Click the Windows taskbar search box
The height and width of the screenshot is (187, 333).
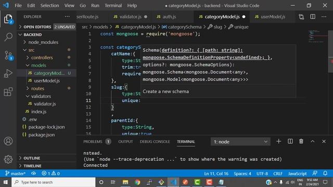54,182
